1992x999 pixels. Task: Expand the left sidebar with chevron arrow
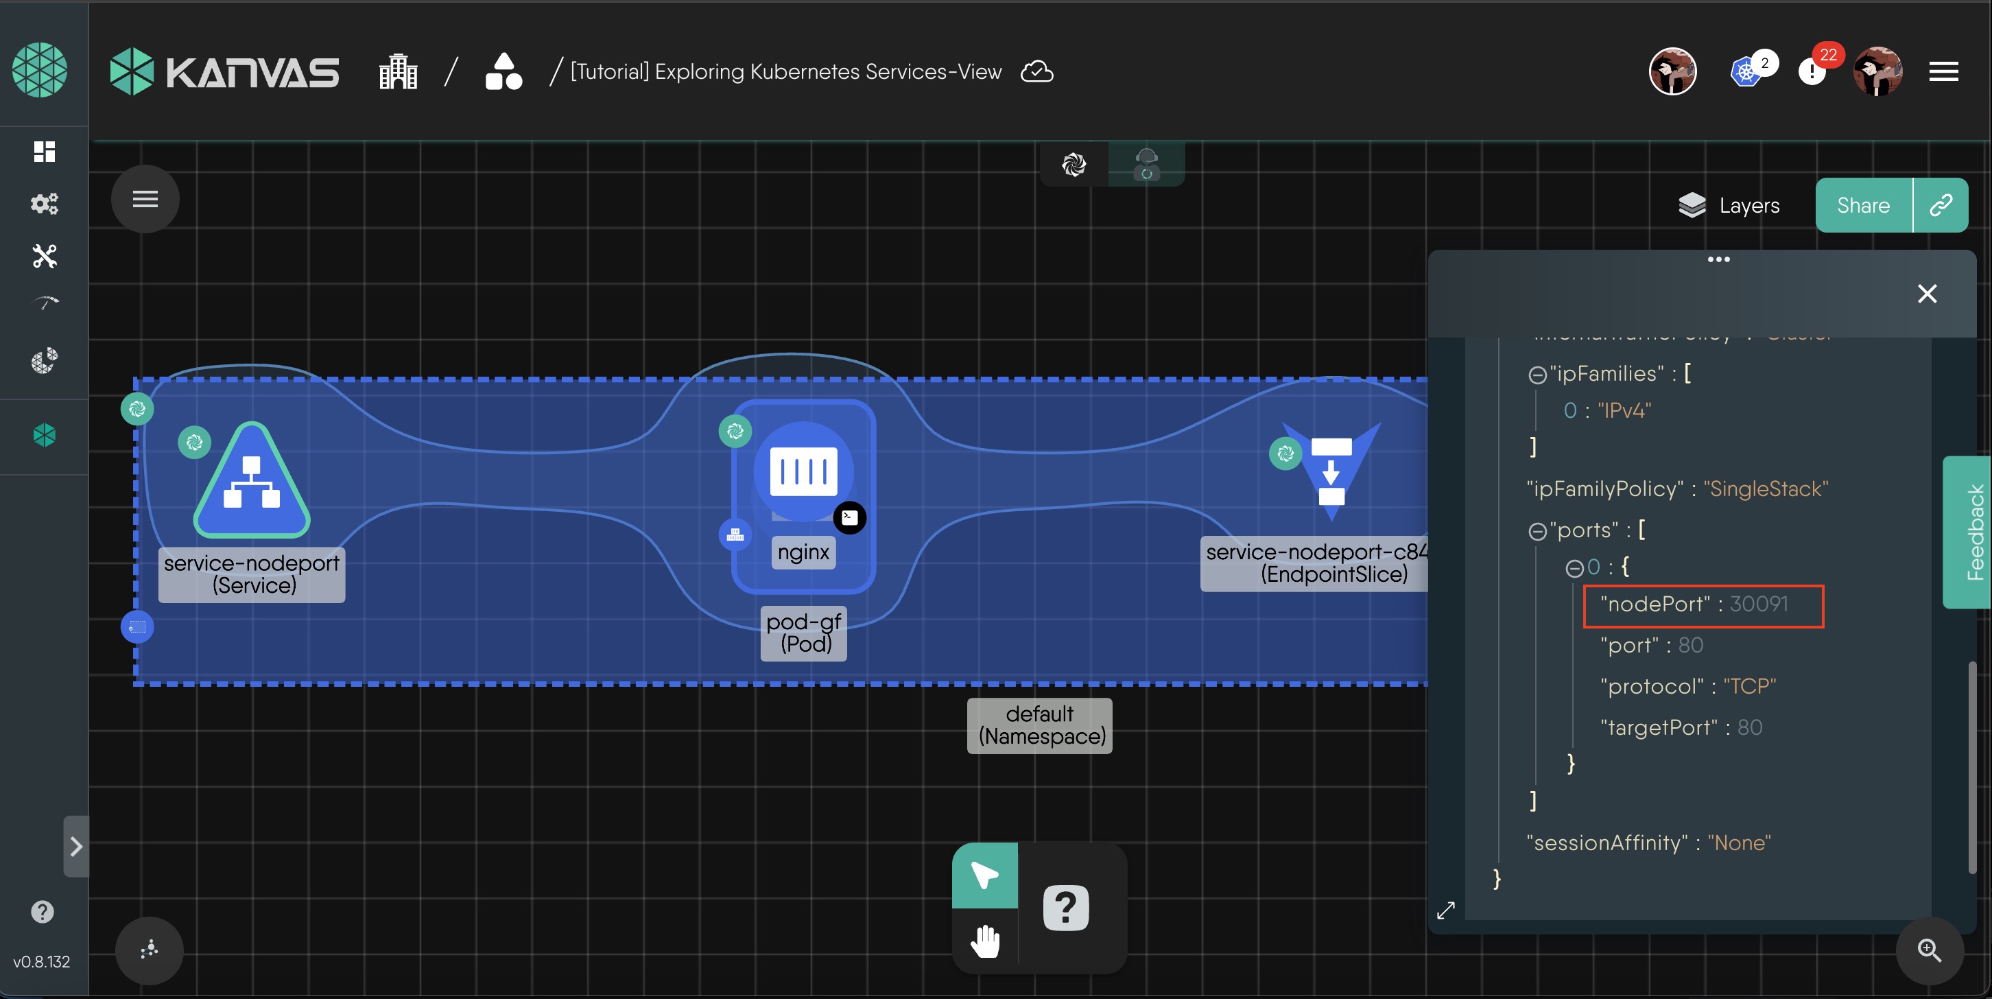tap(75, 847)
